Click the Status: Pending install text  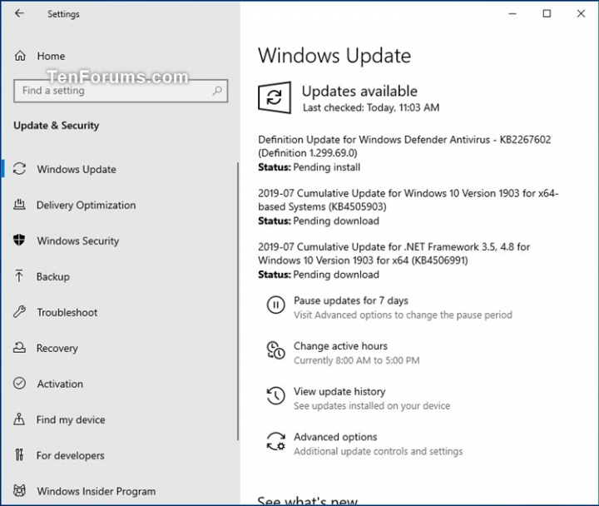[309, 167]
